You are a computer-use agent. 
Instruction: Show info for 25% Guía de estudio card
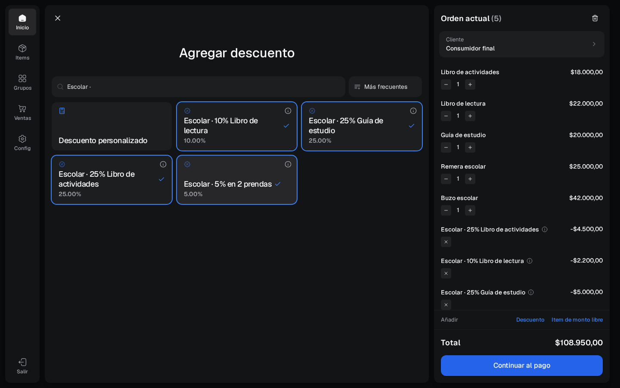click(x=413, y=111)
